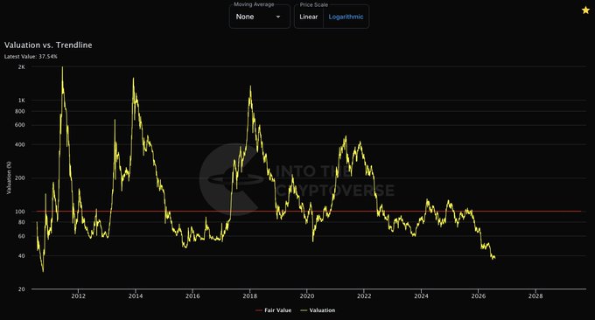Select the Logarithmic price scale
Viewport: 595px width, 320px height.
(x=346, y=17)
